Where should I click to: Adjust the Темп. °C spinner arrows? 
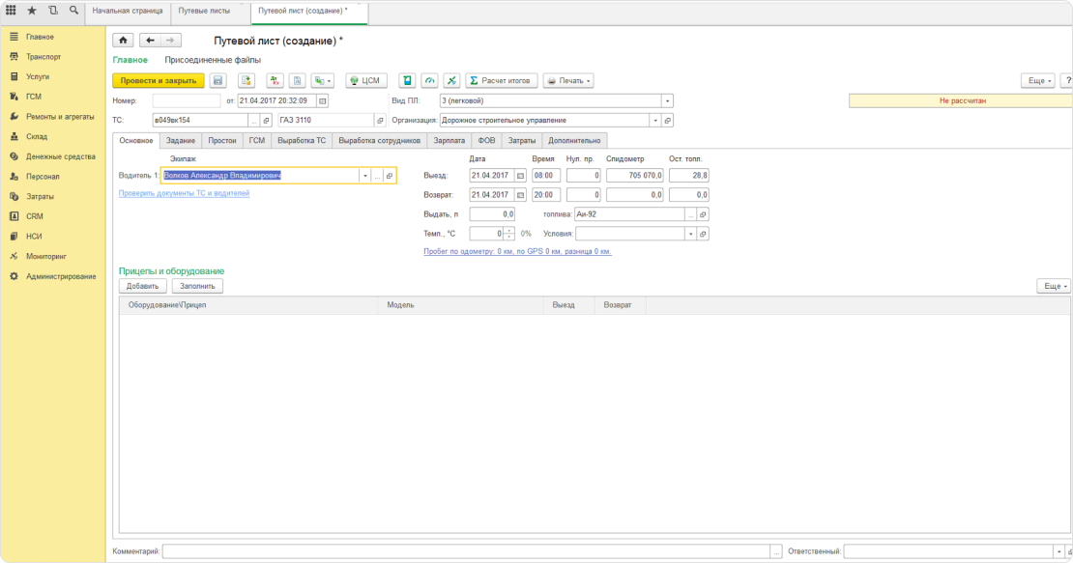[x=509, y=234]
